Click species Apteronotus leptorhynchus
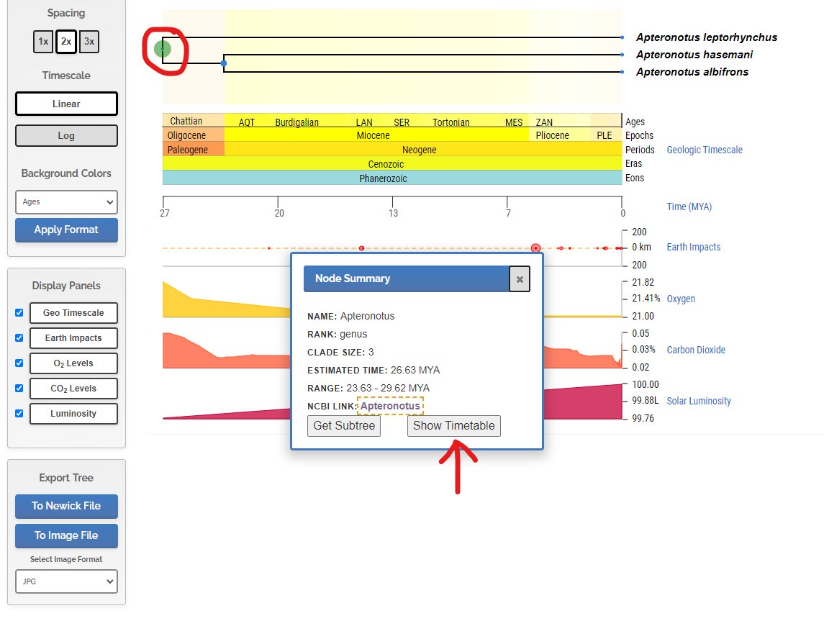The height and width of the screenshot is (621, 824). point(707,37)
